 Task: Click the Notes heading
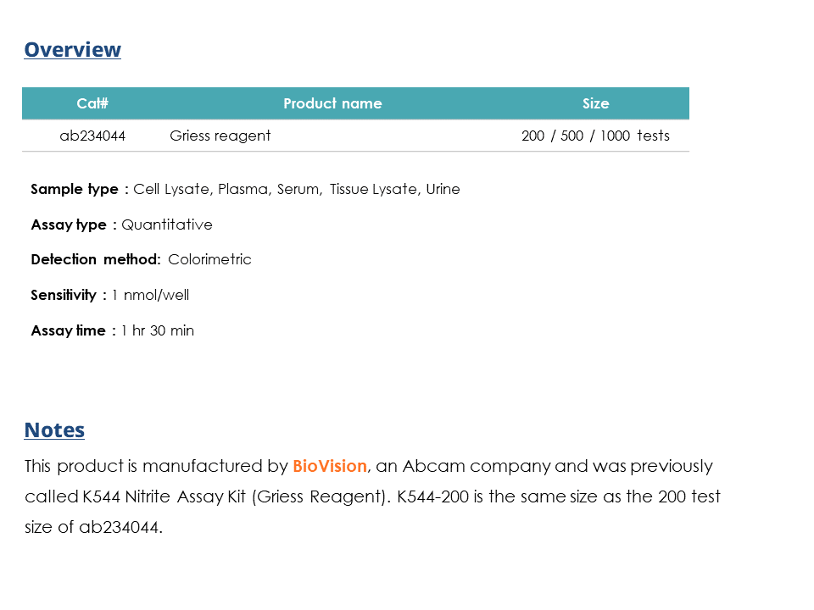click(x=54, y=430)
